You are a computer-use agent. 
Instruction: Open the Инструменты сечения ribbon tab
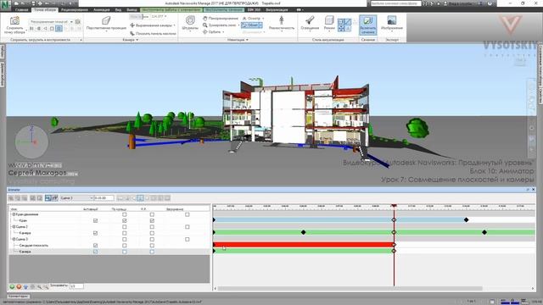[x=224, y=9]
